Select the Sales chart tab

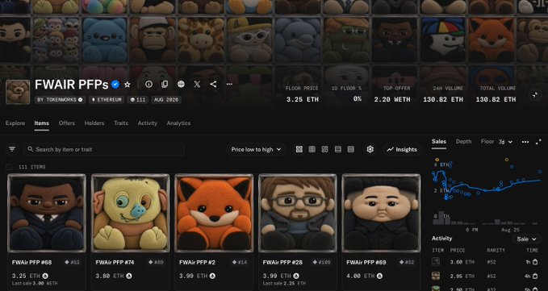(438, 141)
